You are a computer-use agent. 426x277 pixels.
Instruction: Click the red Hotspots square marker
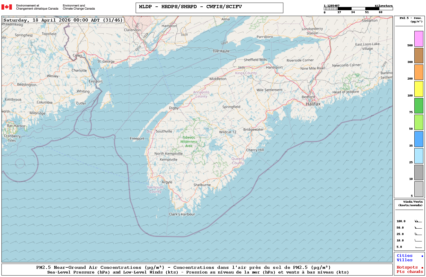click(x=422, y=268)
